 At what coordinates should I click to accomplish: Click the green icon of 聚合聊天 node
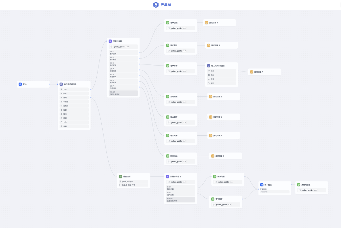(x=168, y=117)
